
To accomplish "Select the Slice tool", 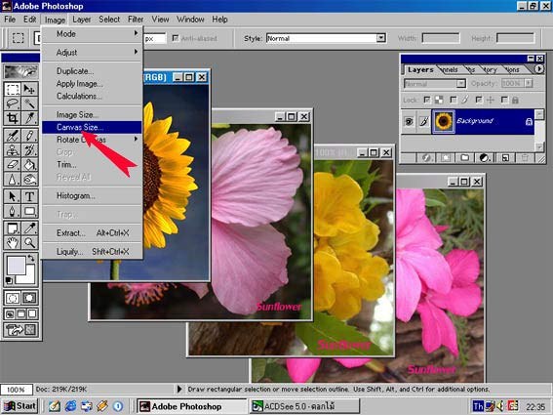I will click(x=29, y=118).
